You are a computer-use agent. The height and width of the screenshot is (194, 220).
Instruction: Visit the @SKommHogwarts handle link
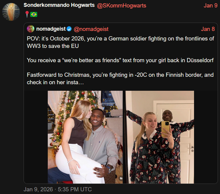[121, 6]
